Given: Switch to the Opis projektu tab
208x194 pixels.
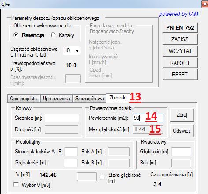Looking at the screenshot, I should (x=23, y=99).
